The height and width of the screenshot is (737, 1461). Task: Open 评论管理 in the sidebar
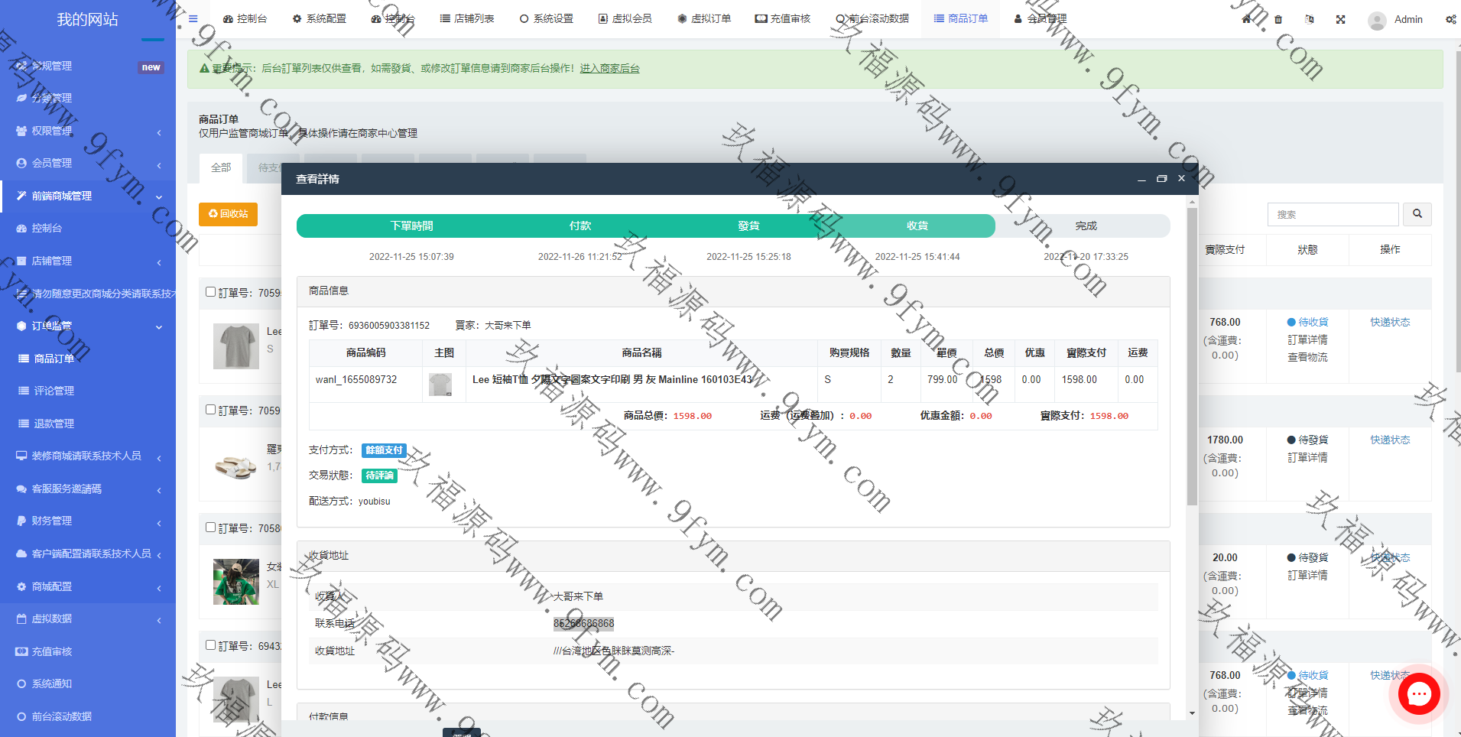(x=54, y=391)
